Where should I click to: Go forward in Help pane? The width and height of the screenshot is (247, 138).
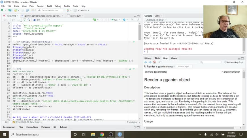(x=150, y=62)
